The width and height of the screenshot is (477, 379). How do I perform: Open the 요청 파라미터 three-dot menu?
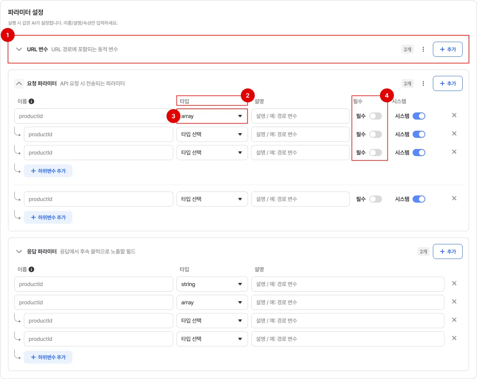(423, 83)
